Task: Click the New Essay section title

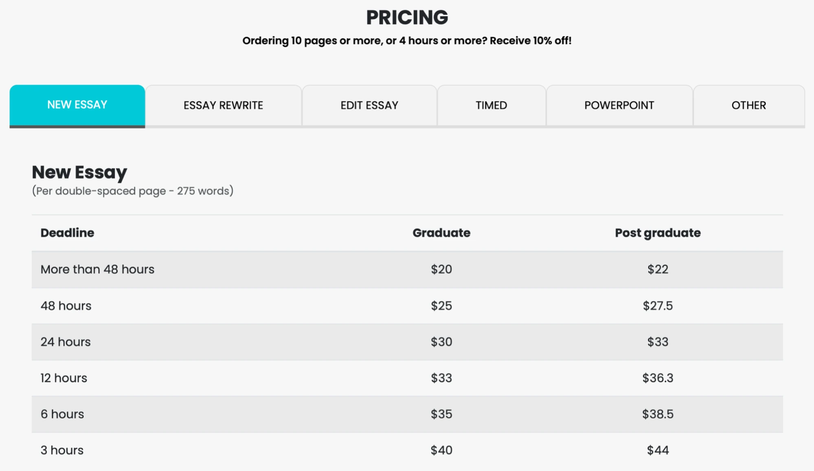Action: tap(79, 172)
